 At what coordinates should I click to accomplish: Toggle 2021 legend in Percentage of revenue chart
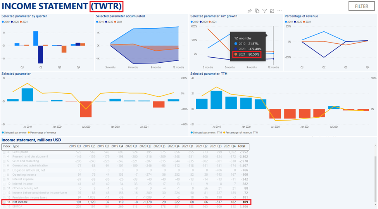click(x=309, y=22)
